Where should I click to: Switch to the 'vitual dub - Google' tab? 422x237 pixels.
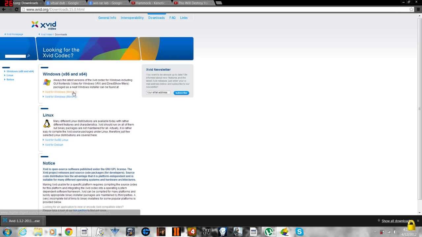65,3
